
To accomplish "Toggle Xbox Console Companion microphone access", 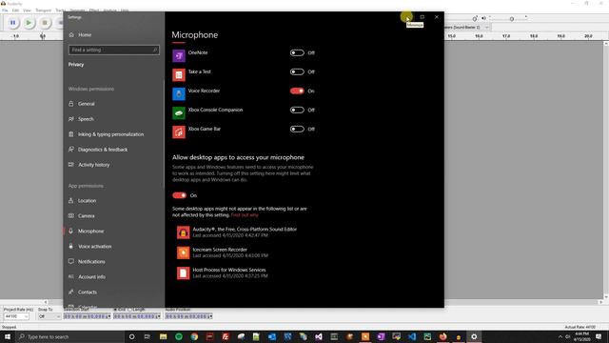I will tap(297, 111).
